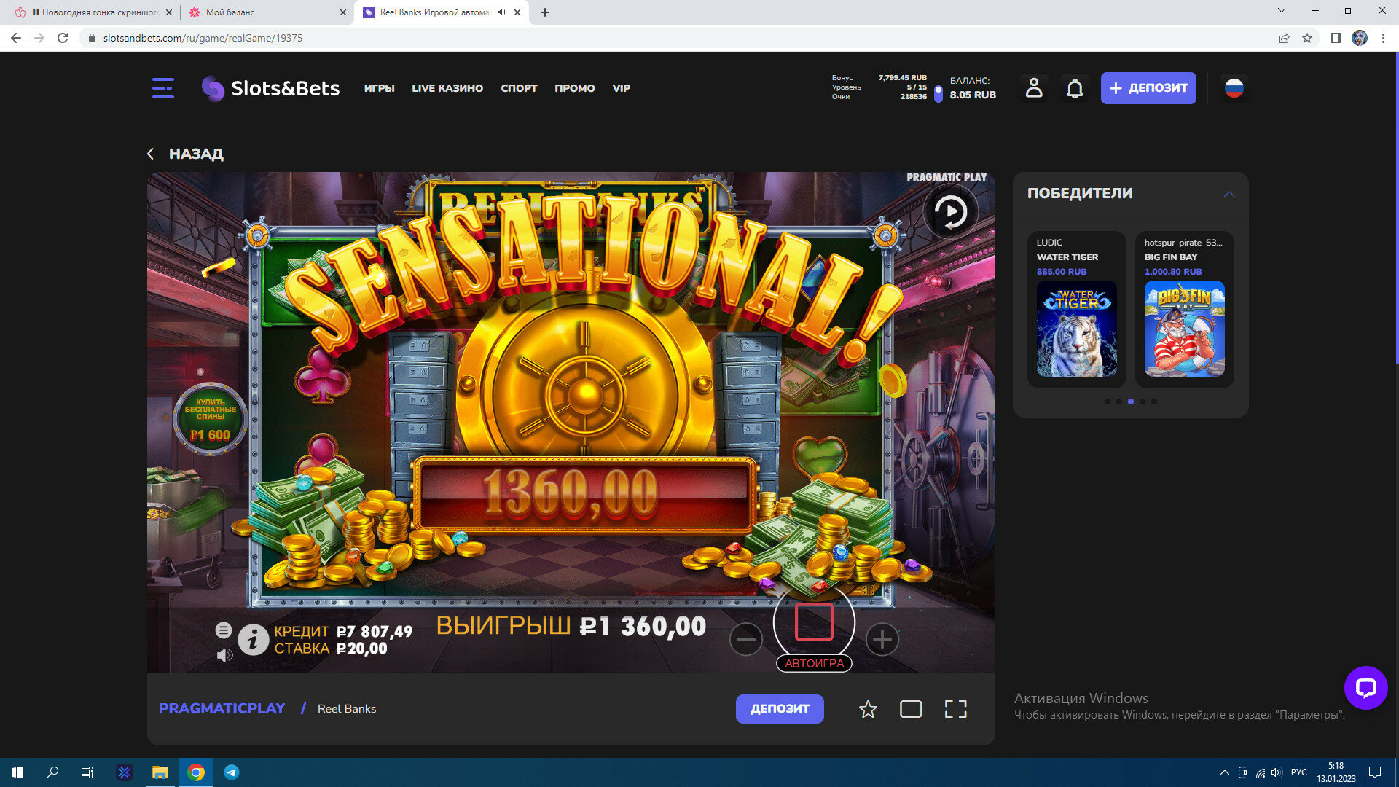Enter fullscreen game mode
The height and width of the screenshot is (787, 1399).
click(x=955, y=709)
